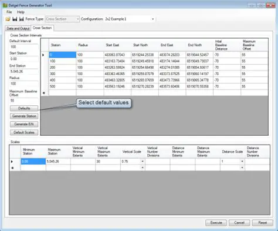Screen dimensions: 278x231
Task: Select Start East cell in Station 200 row
Action: click(117, 68)
